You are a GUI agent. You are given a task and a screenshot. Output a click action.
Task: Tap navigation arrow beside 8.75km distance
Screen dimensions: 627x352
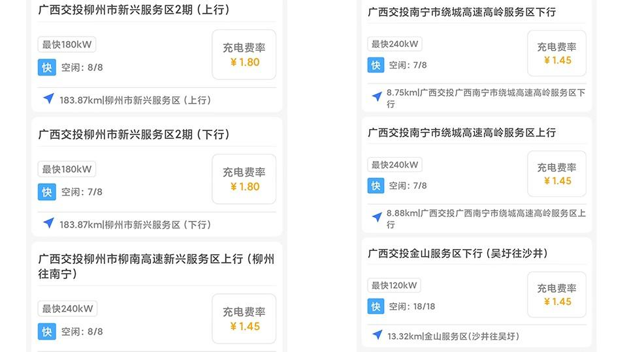point(377,96)
